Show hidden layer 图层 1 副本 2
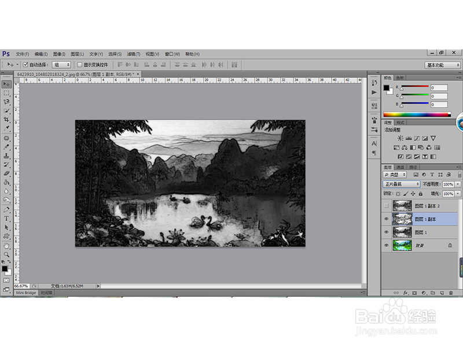The image size is (463, 347). [386, 206]
